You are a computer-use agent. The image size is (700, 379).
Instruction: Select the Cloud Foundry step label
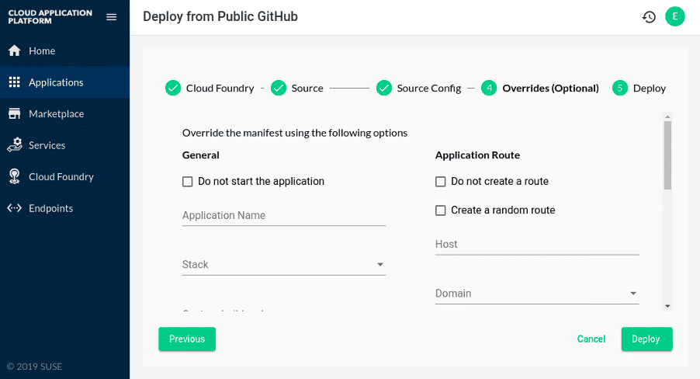click(x=220, y=88)
